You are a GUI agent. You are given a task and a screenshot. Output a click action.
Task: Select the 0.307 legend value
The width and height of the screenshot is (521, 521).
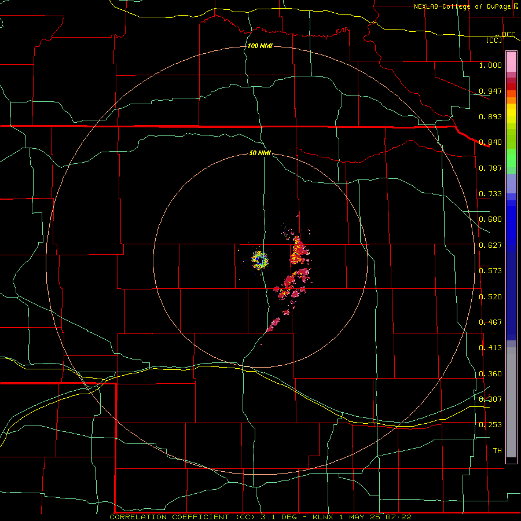pos(490,399)
